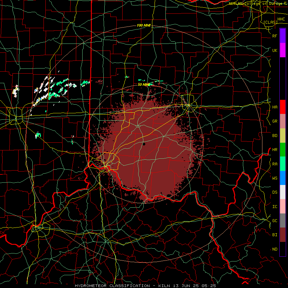This screenshot has width=288, height=288.
Task: Click the 50 NMI range ring label
Action: click(x=144, y=84)
